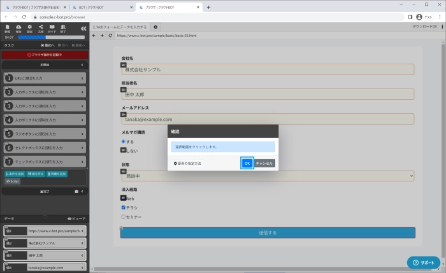Expand step 1 URLに値1を入力
Image resolution: width=446 pixels, height=273 pixels.
click(83, 78)
